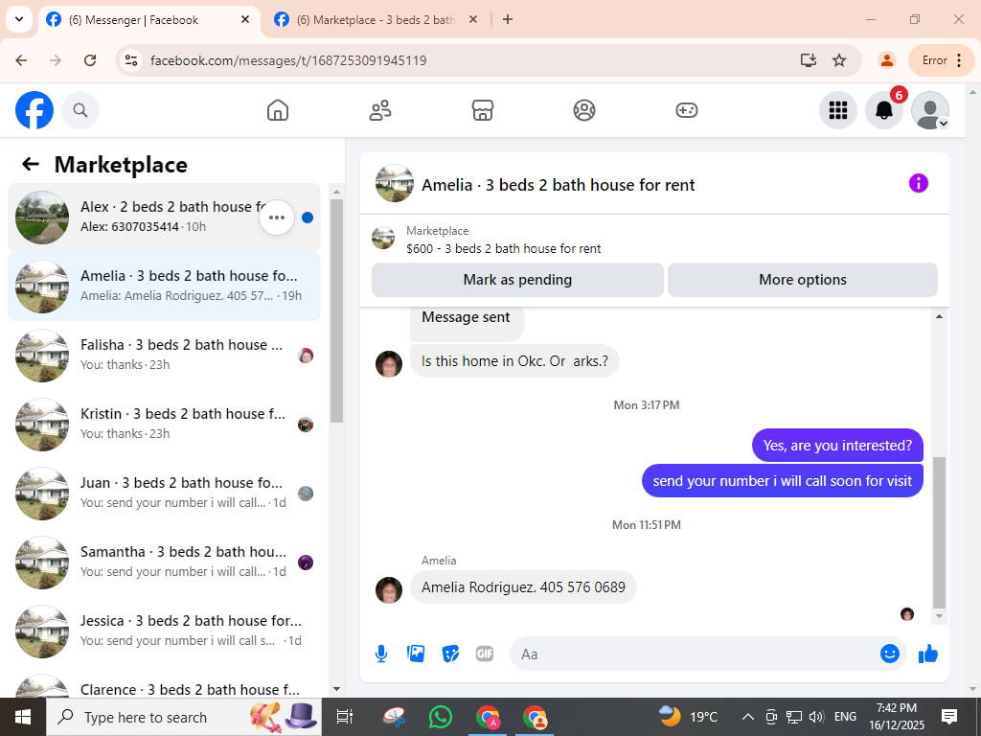The width and height of the screenshot is (981, 736).
Task: Close the Marketplace browser tab
Action: click(x=473, y=20)
